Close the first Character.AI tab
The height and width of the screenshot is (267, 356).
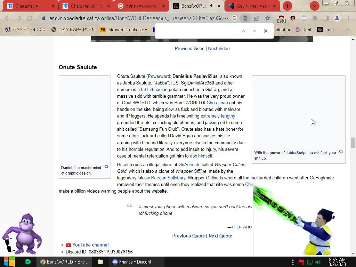tap(53, 6)
